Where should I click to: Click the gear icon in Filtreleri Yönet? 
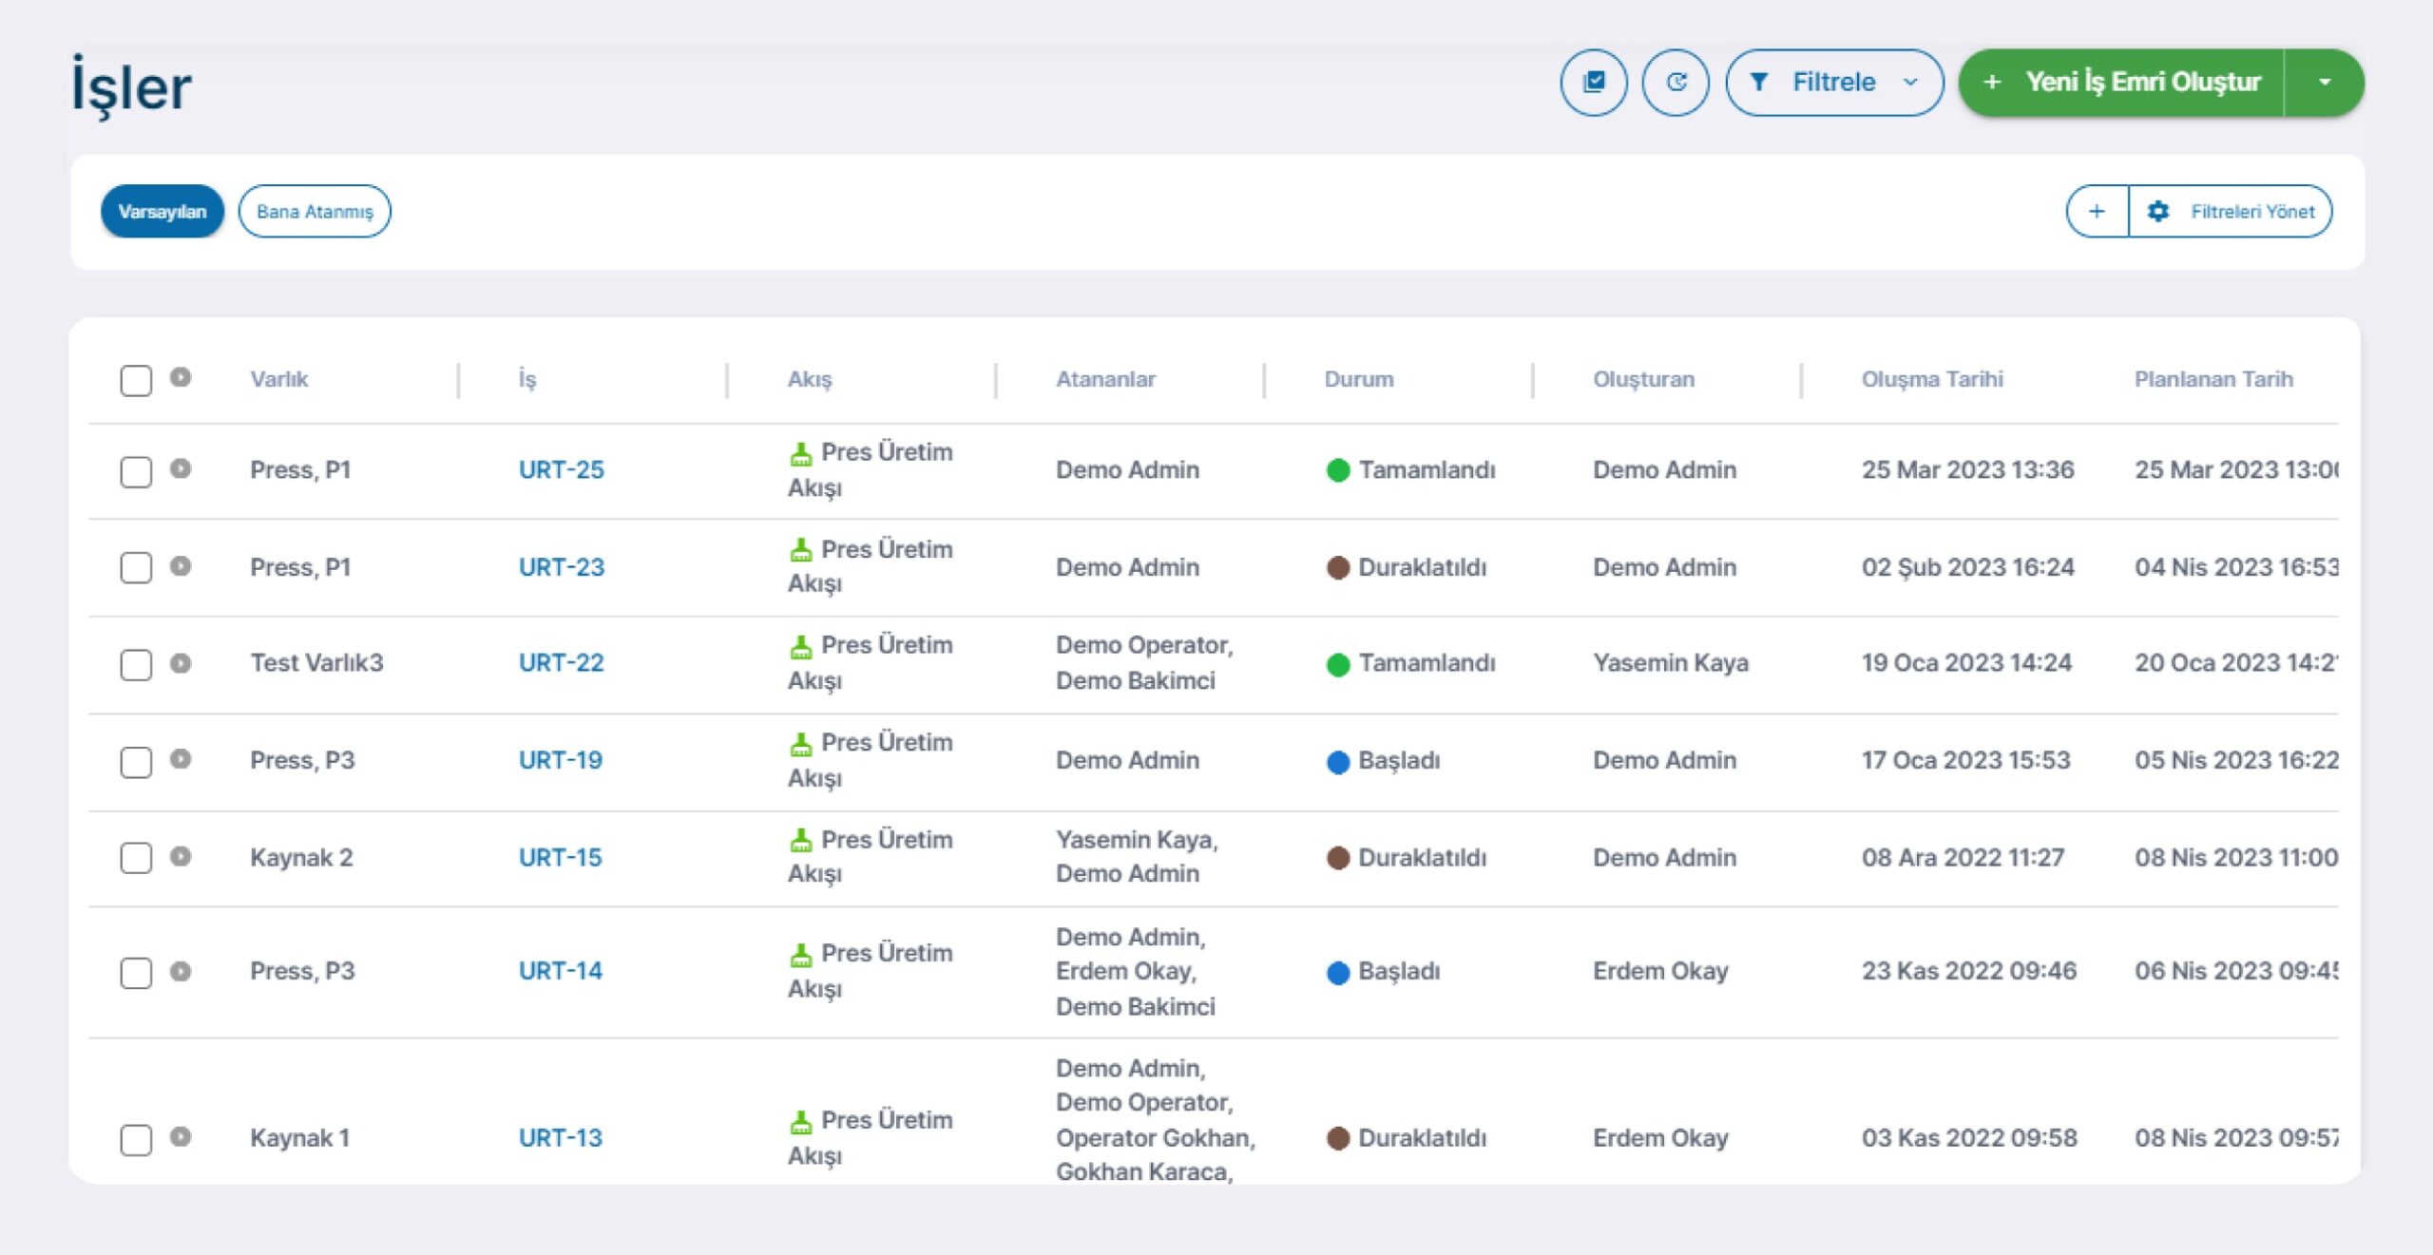coord(2158,211)
